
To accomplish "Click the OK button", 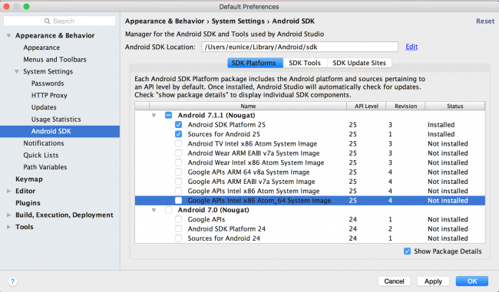I will pyautogui.click(x=472, y=281).
